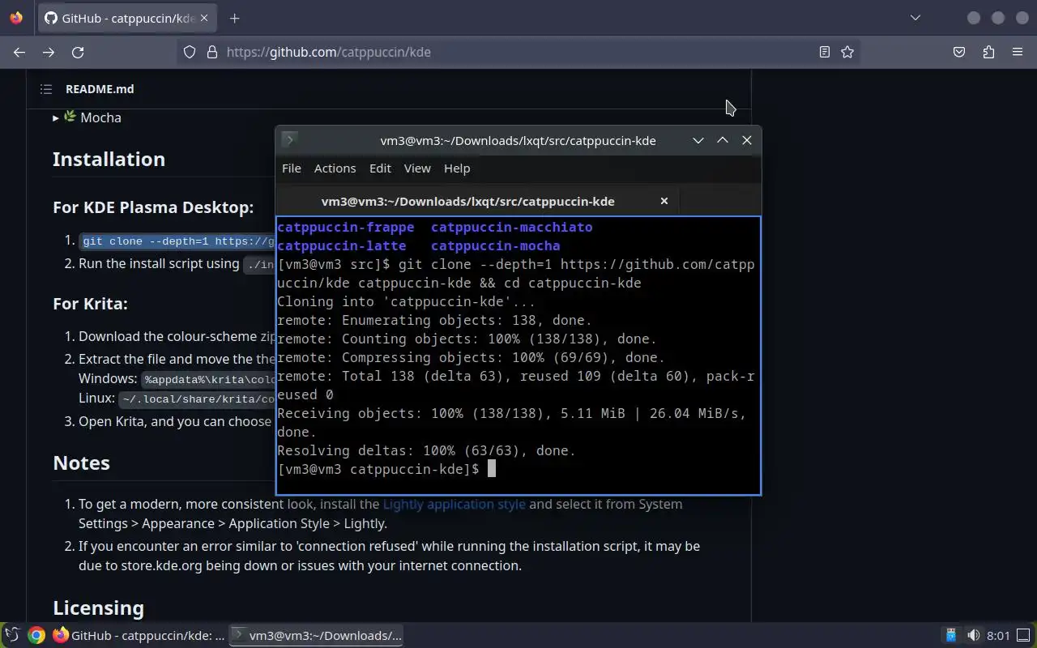Close the Firefox window
Screen dimensions: 1037x648
[x=1022, y=18]
